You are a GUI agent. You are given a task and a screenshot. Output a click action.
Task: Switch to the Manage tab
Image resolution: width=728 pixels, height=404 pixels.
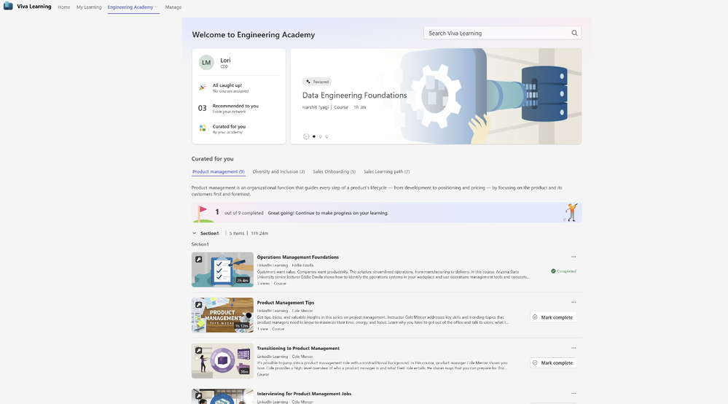click(x=173, y=7)
